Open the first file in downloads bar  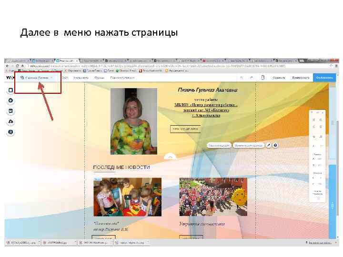22,243
